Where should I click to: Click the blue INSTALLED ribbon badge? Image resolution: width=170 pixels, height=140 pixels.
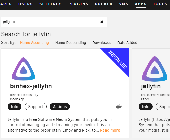pyautogui.click(x=118, y=60)
